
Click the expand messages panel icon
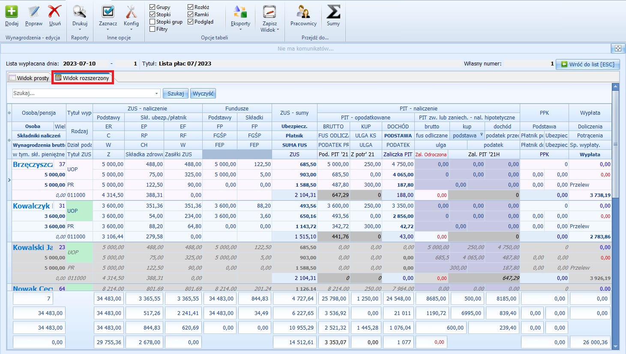coord(618,48)
